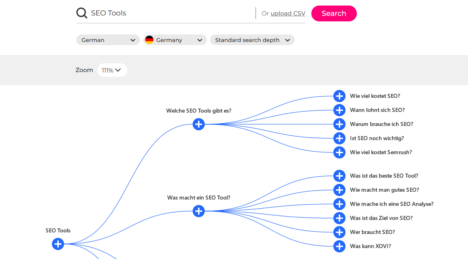Image resolution: width=468 pixels, height=259 pixels.
Task: Select the 'Was ist das beste SEO Tool?' text
Action: 384,176
